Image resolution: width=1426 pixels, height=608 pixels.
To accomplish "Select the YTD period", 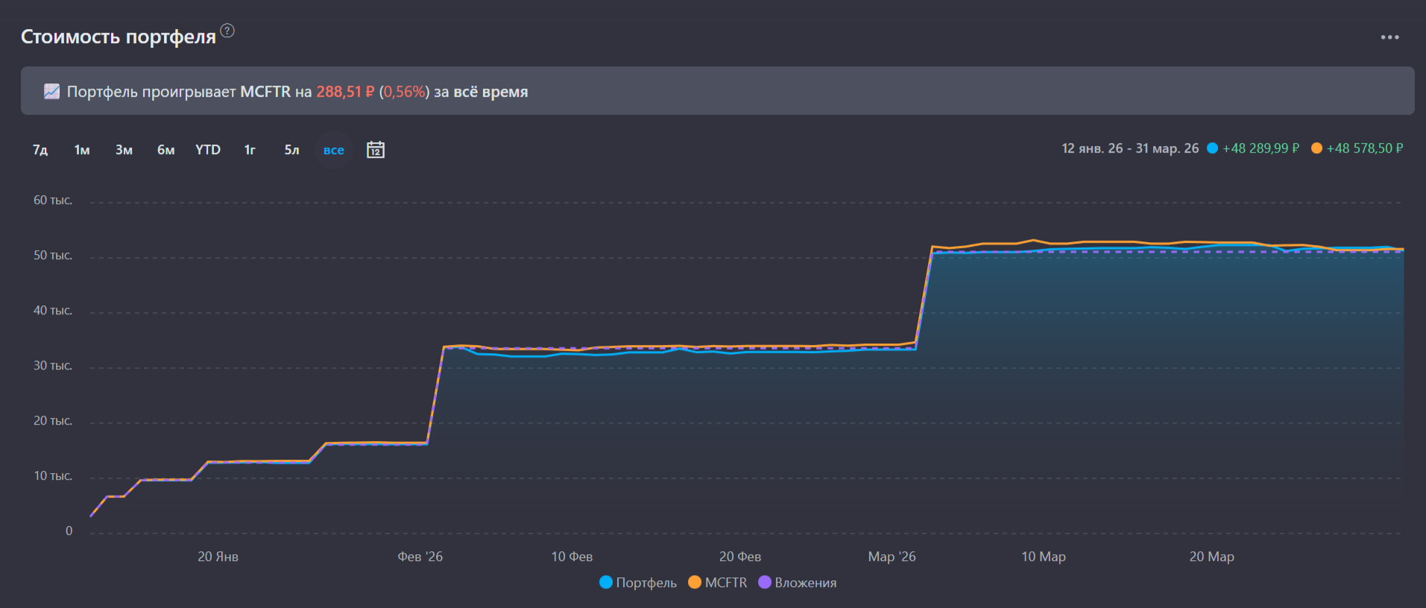I will coord(208,150).
